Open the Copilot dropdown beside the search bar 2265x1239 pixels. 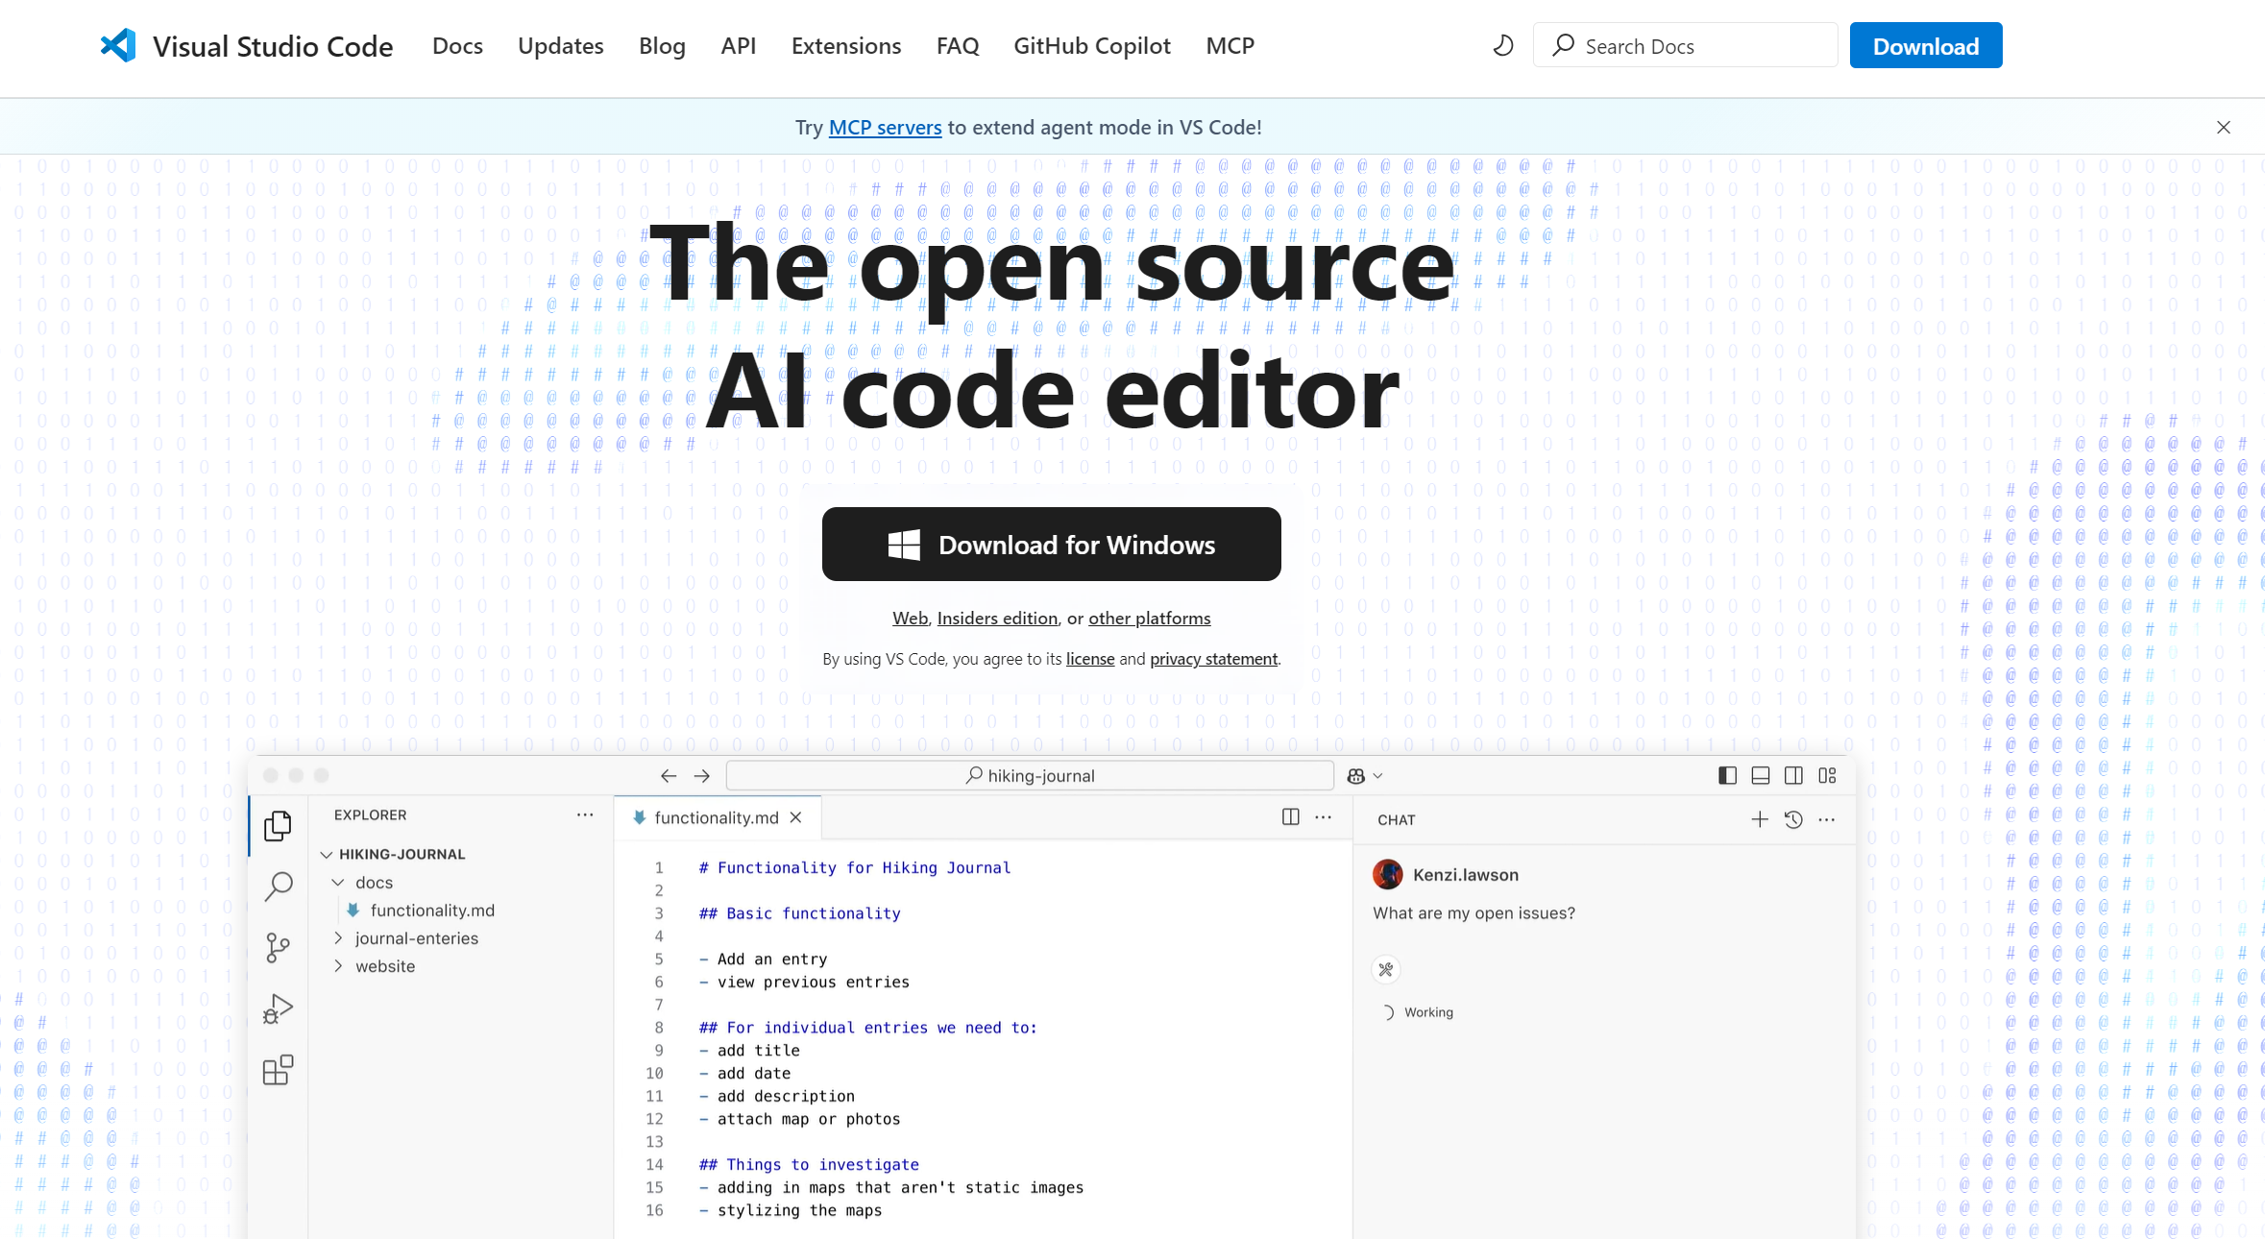point(1364,775)
